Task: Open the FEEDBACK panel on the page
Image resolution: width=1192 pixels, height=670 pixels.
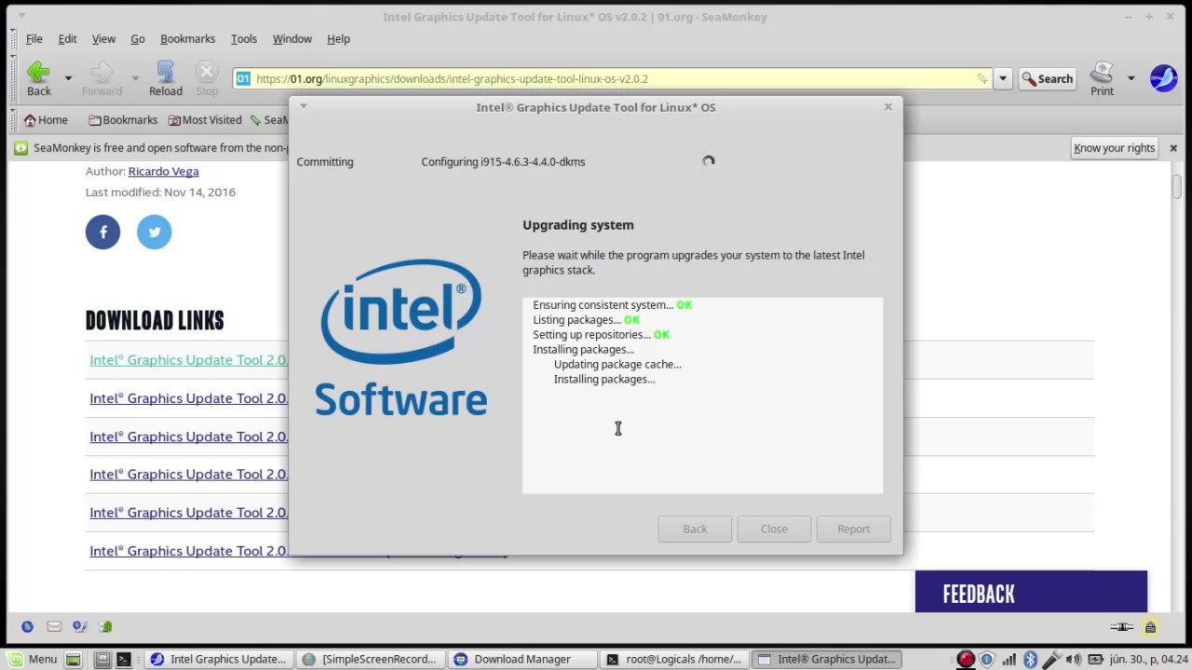Action: (x=1031, y=592)
